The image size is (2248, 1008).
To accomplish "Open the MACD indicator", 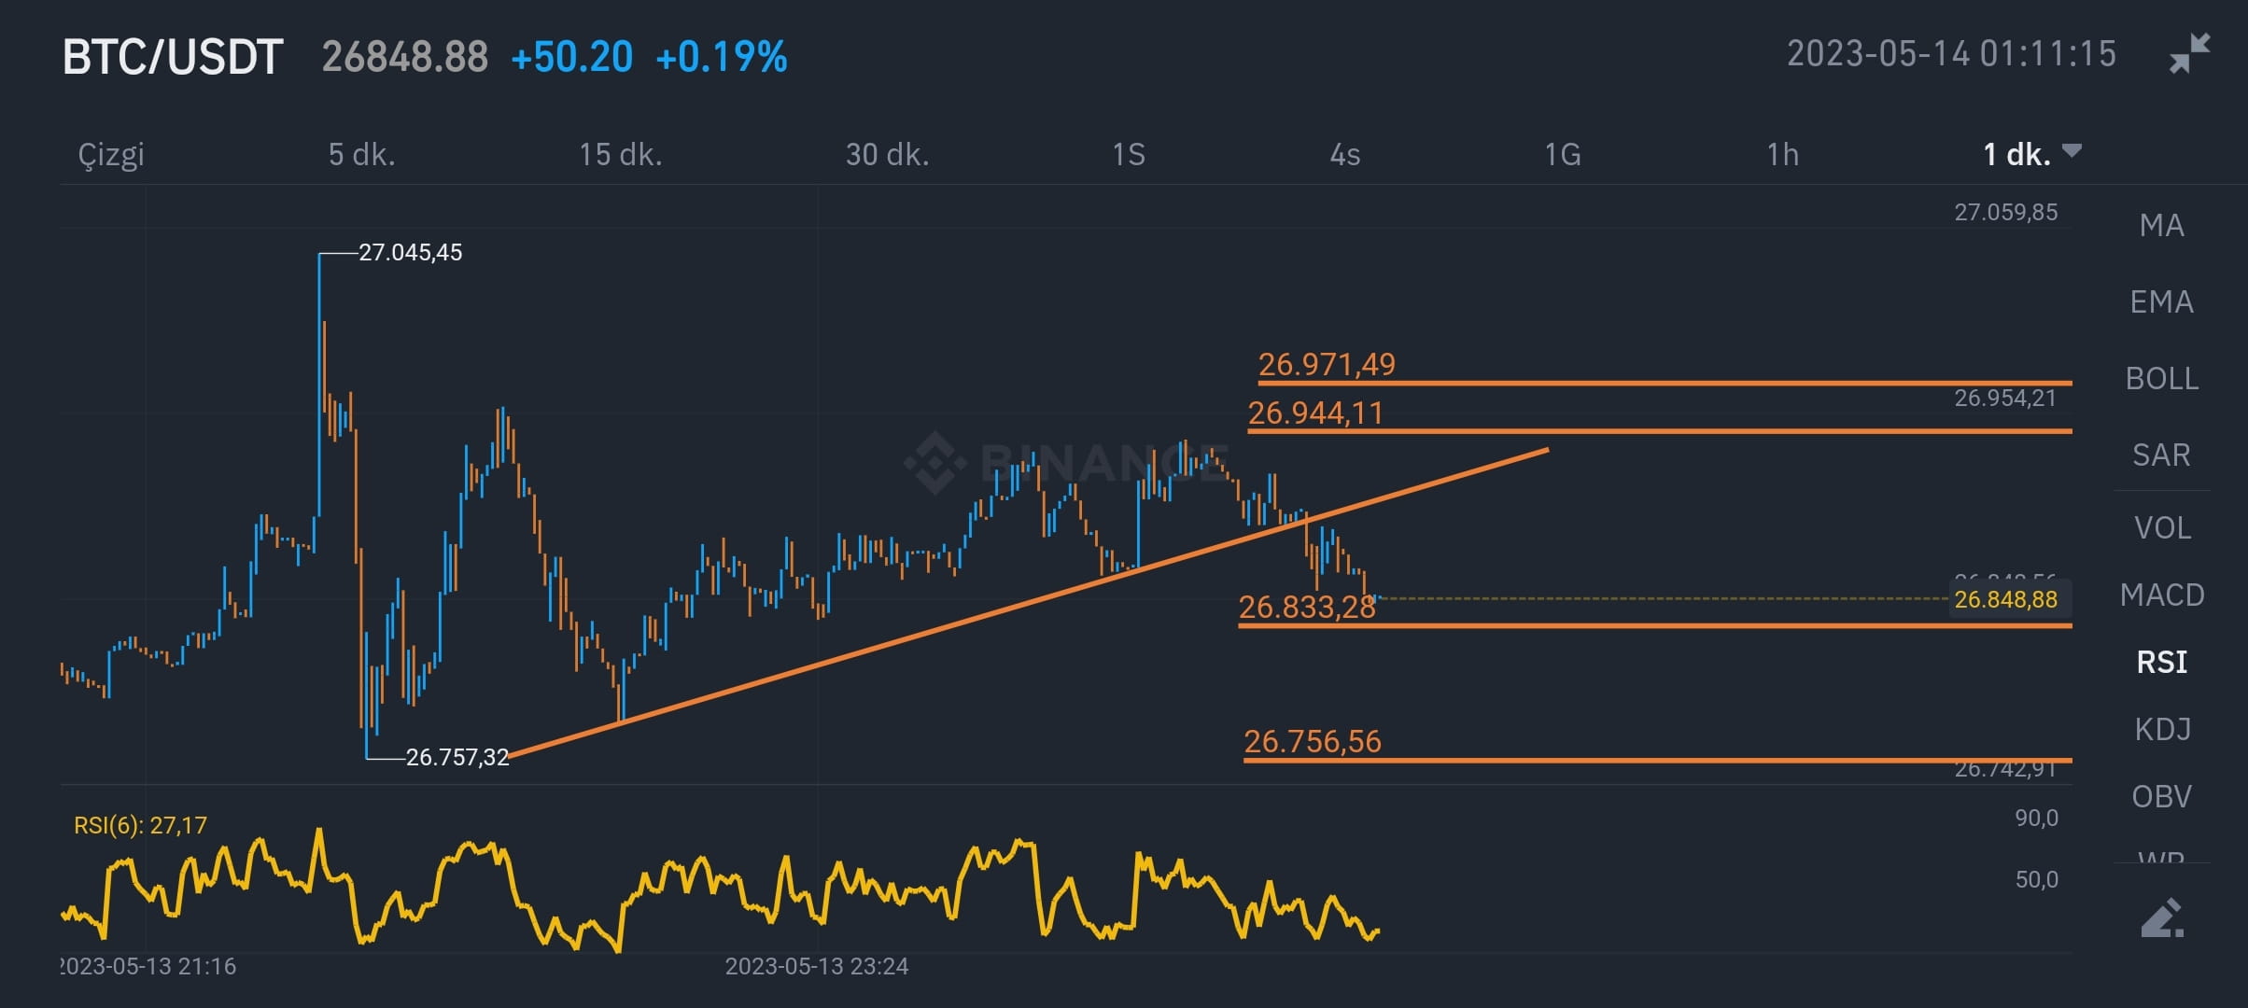I will (2161, 595).
